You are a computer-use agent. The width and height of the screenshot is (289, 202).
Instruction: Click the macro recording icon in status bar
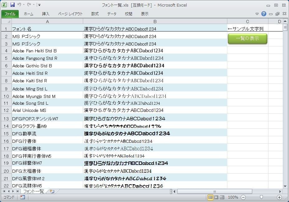(x=22, y=197)
